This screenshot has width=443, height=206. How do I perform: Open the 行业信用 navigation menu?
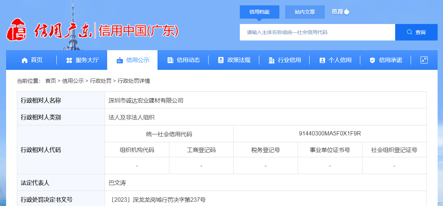[284, 60]
